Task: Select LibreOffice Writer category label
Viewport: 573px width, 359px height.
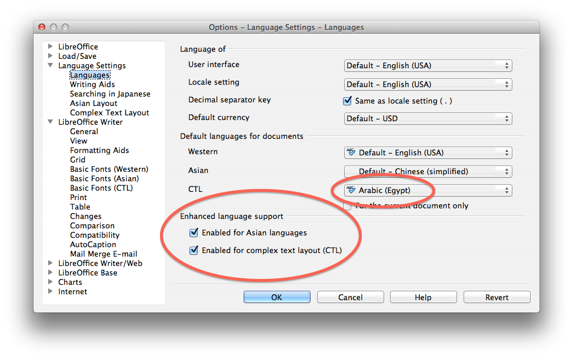Action: tap(91, 122)
